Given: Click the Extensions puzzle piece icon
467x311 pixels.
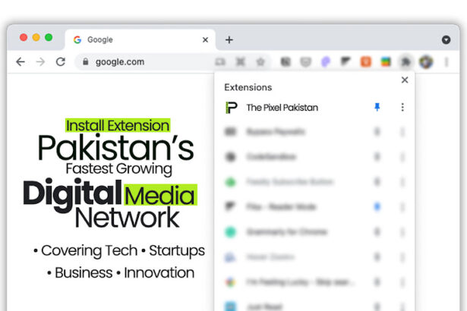Looking at the screenshot, I should coord(406,62).
